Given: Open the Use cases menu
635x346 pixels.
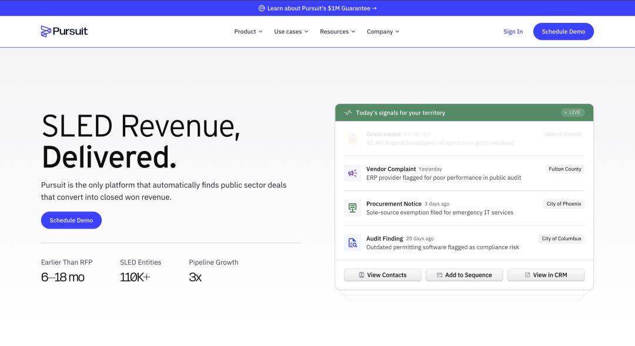Looking at the screenshot, I should pyautogui.click(x=291, y=32).
